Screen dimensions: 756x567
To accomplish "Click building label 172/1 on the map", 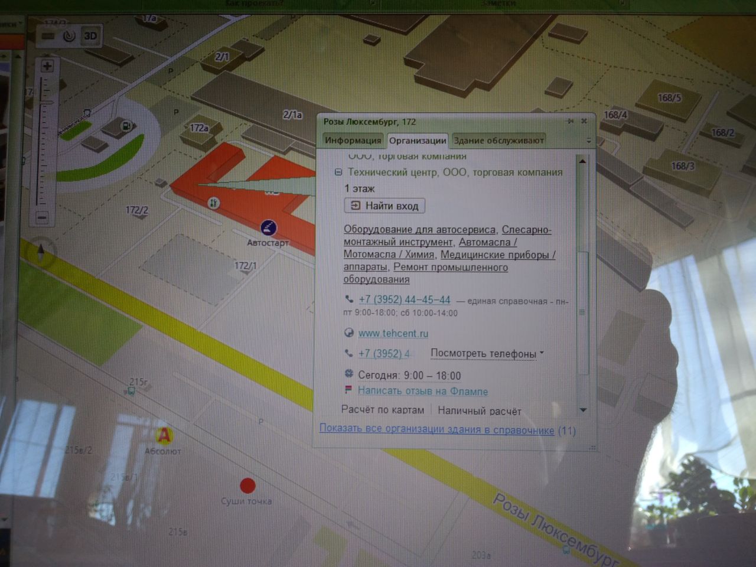I will pyautogui.click(x=246, y=266).
